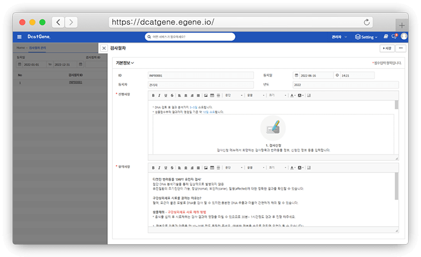Screen dimensions: 421x257
Task: Click the 저장 save button
Action: coord(387,49)
